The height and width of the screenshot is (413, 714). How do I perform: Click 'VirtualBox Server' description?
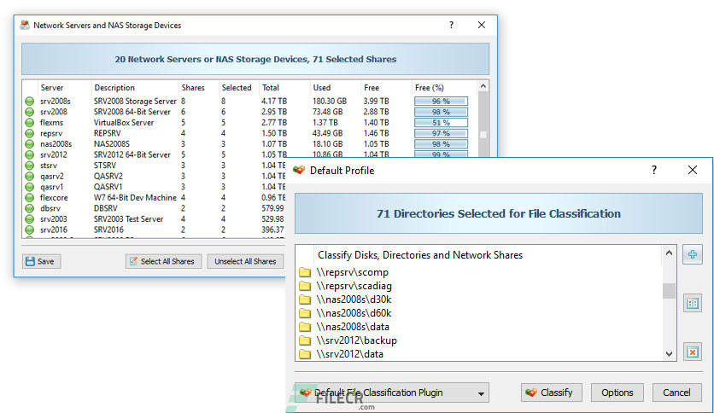[123, 122]
